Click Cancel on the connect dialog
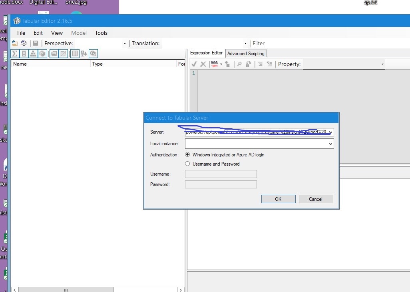Viewport: 410px width, 292px height. pos(316,199)
